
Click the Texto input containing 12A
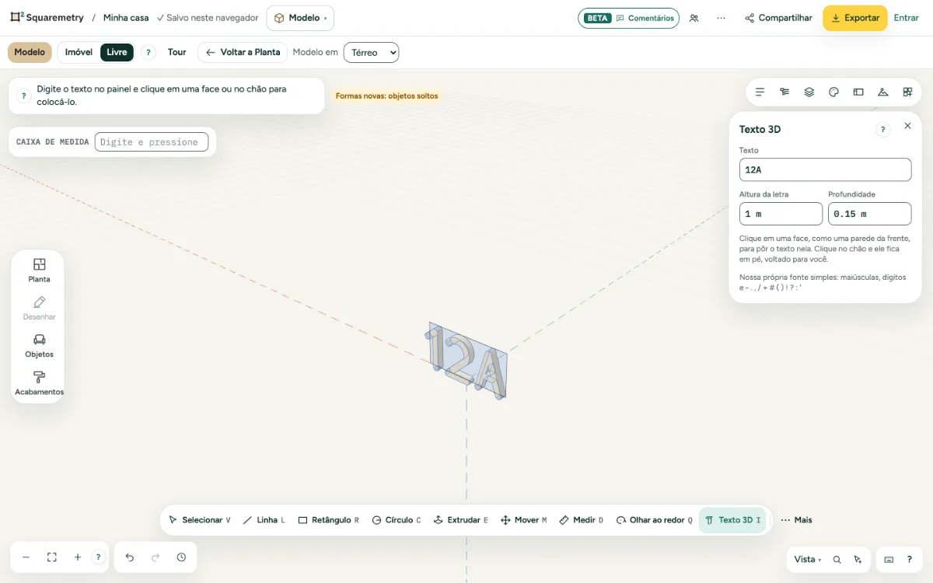click(825, 169)
